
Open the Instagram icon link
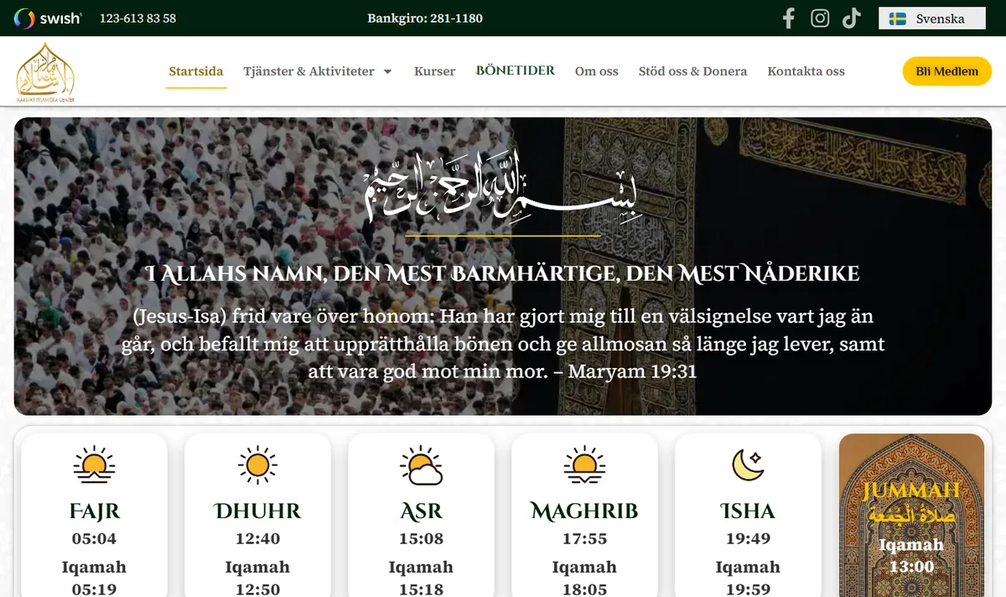point(820,18)
